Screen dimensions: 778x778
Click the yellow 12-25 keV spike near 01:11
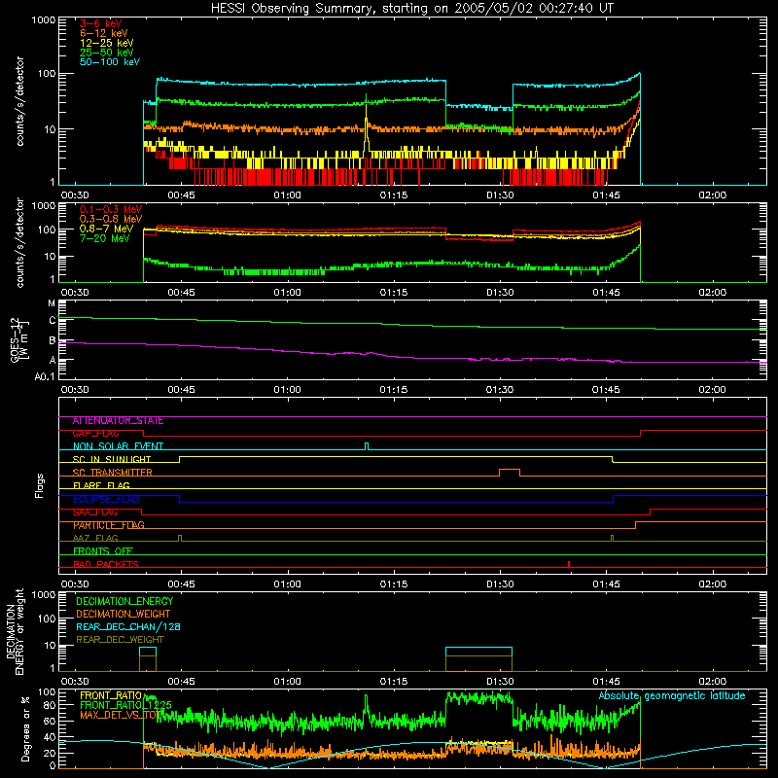pyautogui.click(x=367, y=129)
